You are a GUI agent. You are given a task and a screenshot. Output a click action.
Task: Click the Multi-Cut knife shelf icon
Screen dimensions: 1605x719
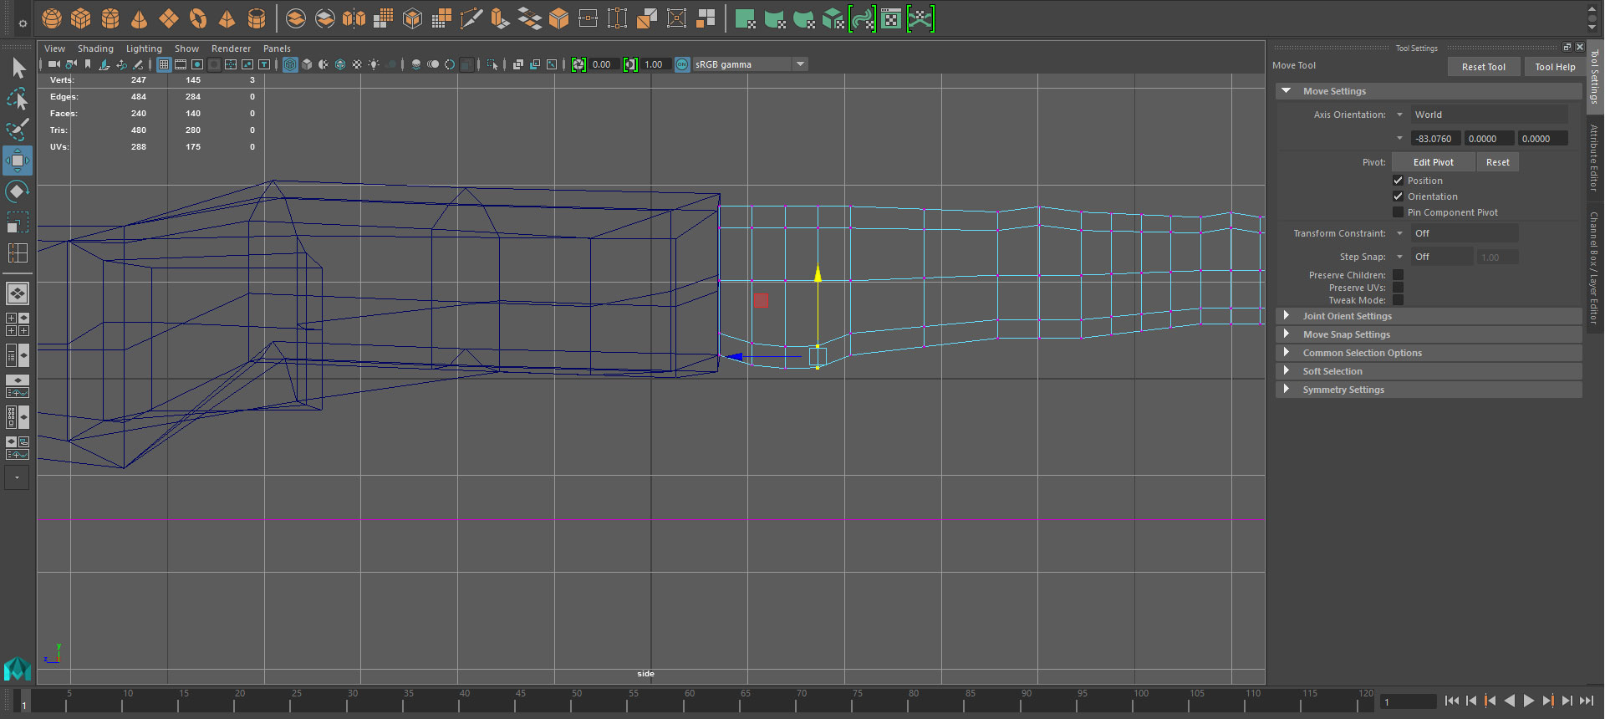point(471,18)
